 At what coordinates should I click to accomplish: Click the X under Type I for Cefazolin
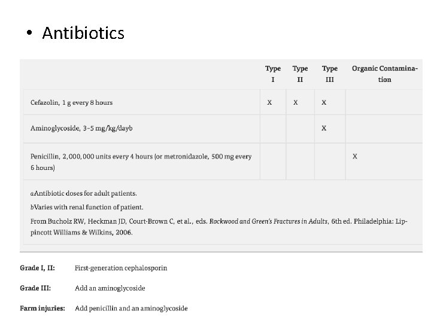point(269,102)
